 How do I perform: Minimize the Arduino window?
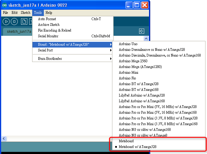point(129,5)
